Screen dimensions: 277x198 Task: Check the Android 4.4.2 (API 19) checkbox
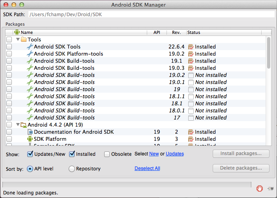tap(9, 125)
